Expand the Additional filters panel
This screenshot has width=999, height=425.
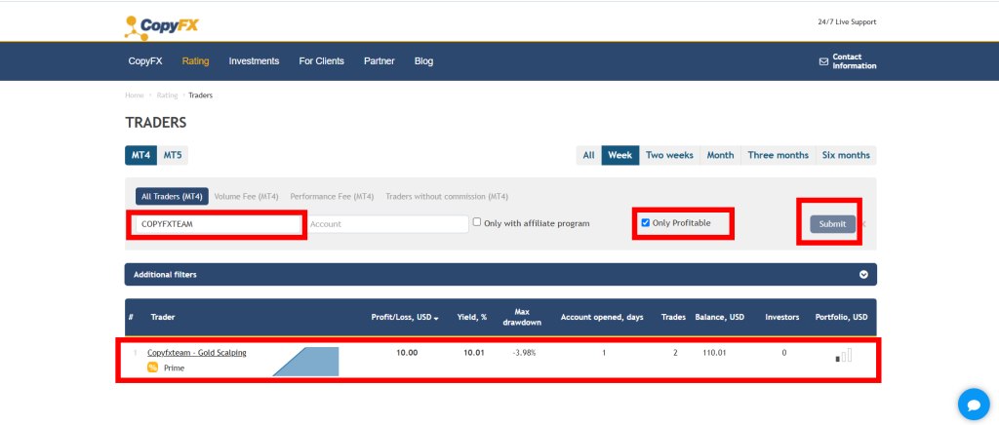coord(500,275)
